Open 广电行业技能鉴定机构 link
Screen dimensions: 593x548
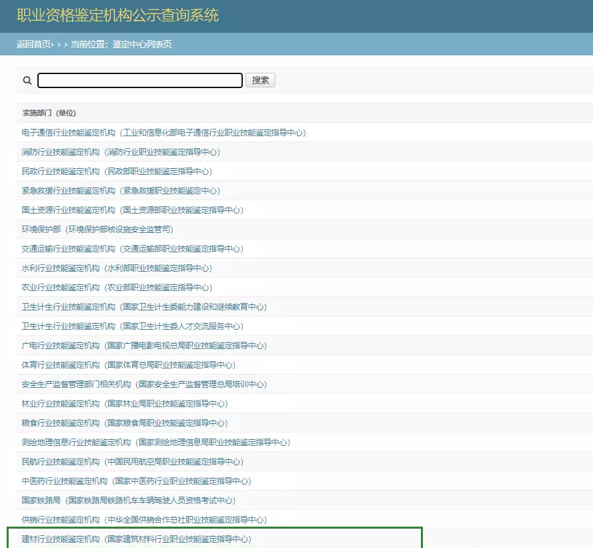coord(144,345)
